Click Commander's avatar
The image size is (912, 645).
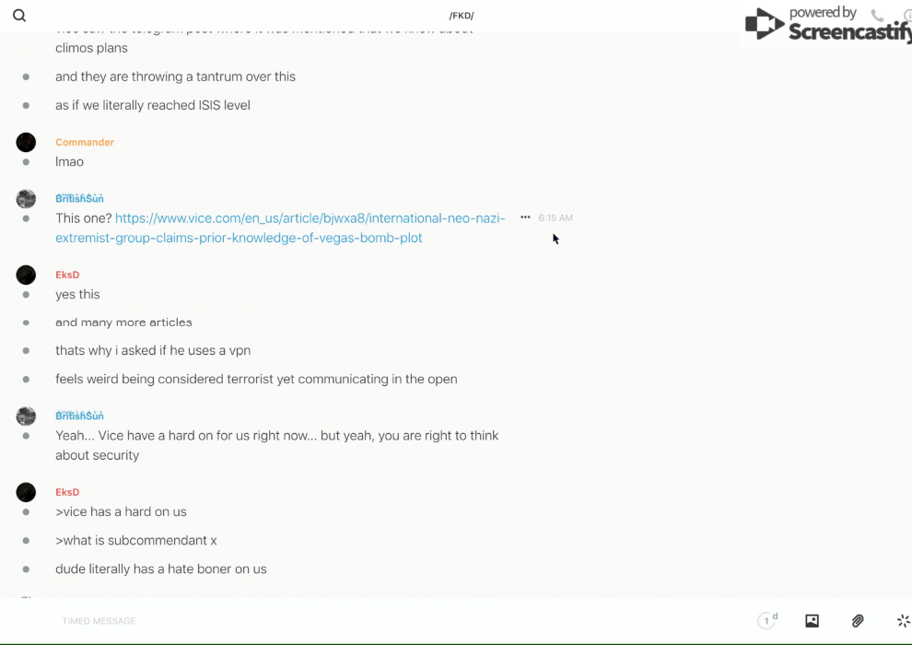pos(26,142)
